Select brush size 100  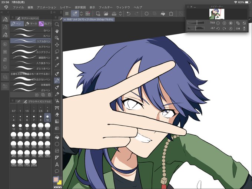coord(47,136)
